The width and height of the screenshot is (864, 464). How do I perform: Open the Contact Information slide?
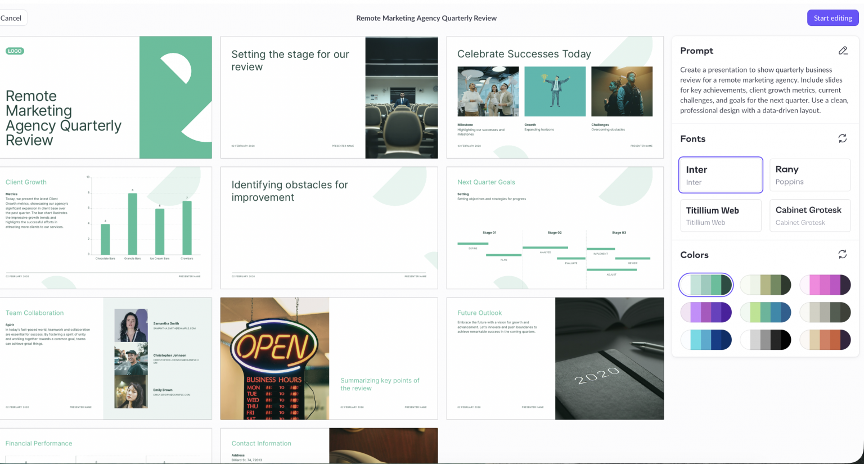click(329, 446)
